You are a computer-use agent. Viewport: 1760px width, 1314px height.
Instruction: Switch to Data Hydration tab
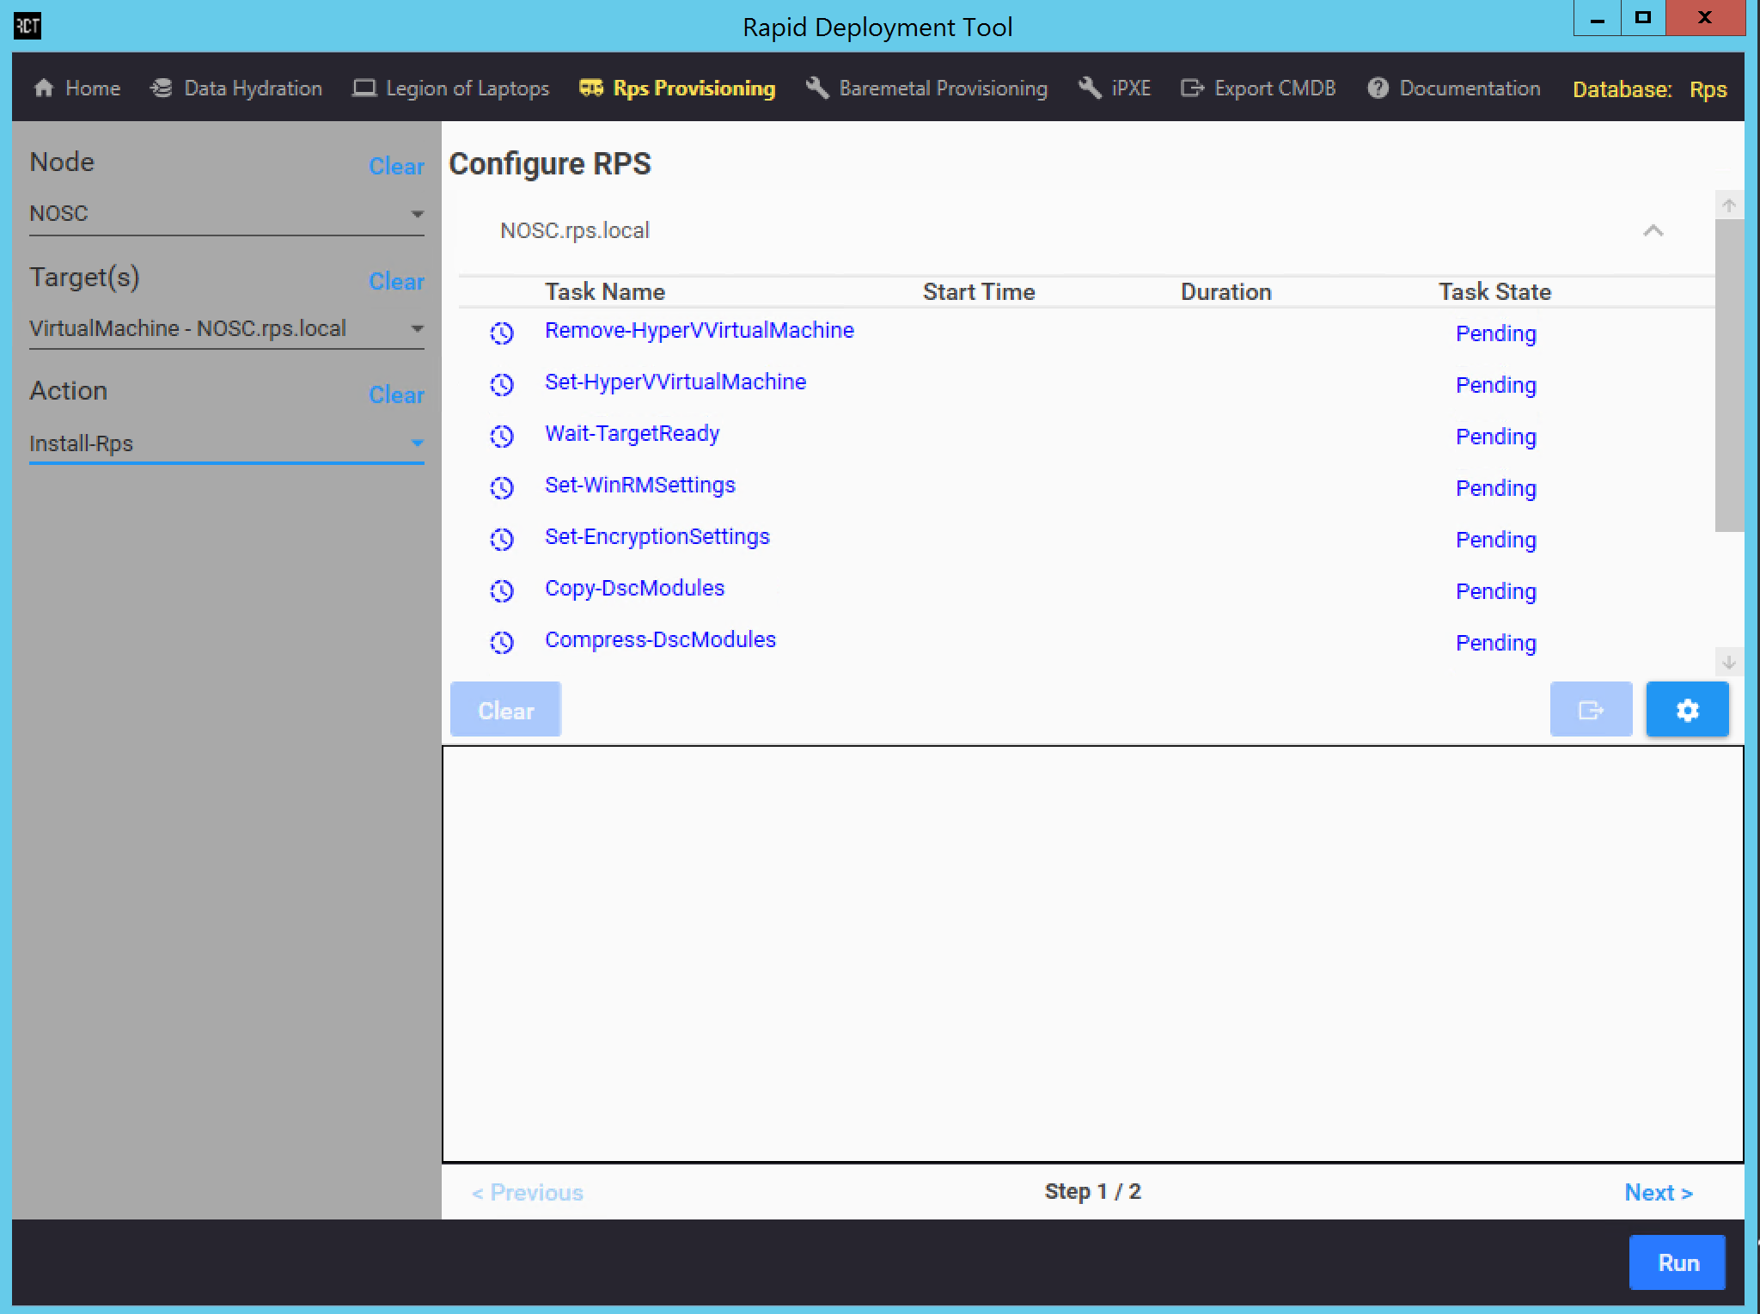click(x=236, y=89)
